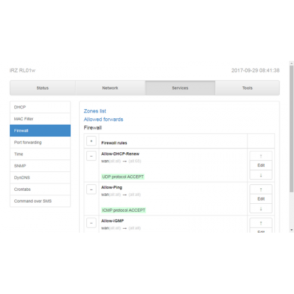Move Allow-Ping rule down
Viewport: 294px width, 294px height.
[261, 208]
